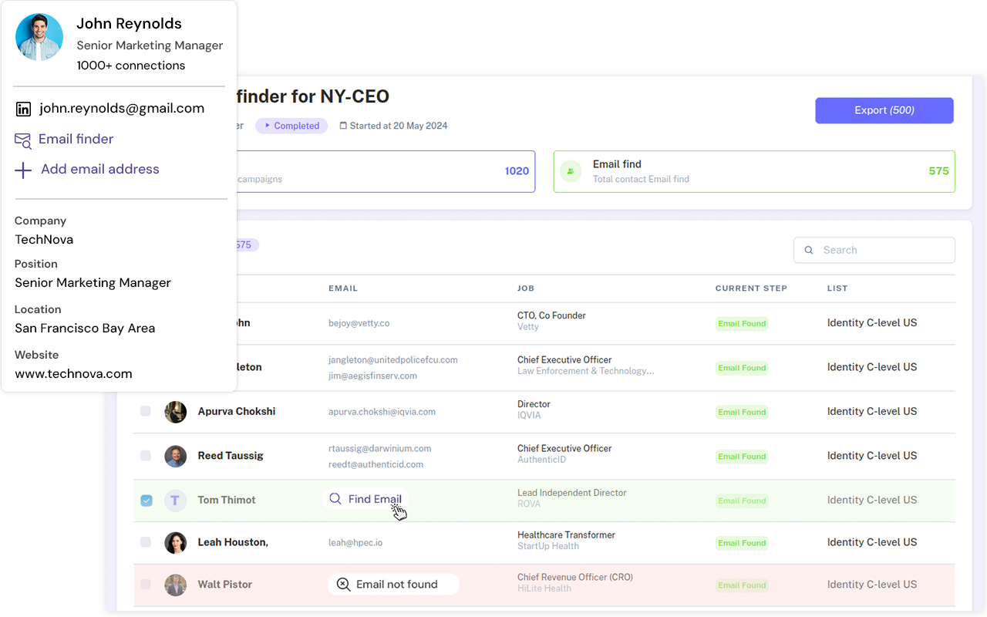Open John Reynolds profile photo
987x617 pixels.
[39, 37]
